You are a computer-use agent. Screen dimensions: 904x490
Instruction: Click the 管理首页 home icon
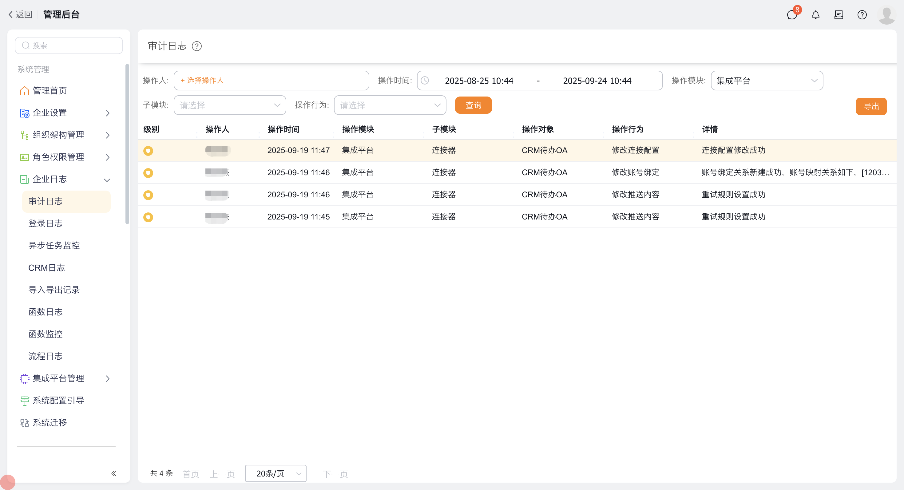(x=25, y=91)
